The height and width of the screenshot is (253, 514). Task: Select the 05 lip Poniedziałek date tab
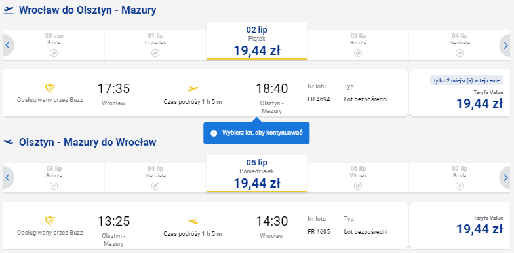click(x=257, y=174)
